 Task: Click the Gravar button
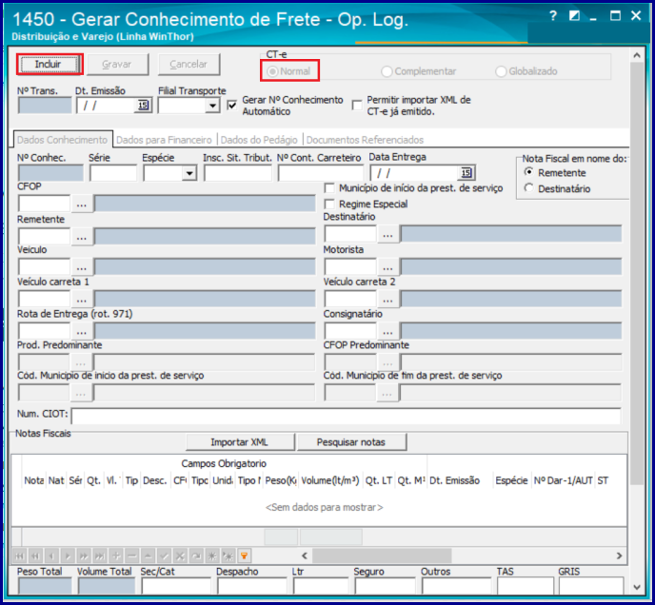coord(117,65)
